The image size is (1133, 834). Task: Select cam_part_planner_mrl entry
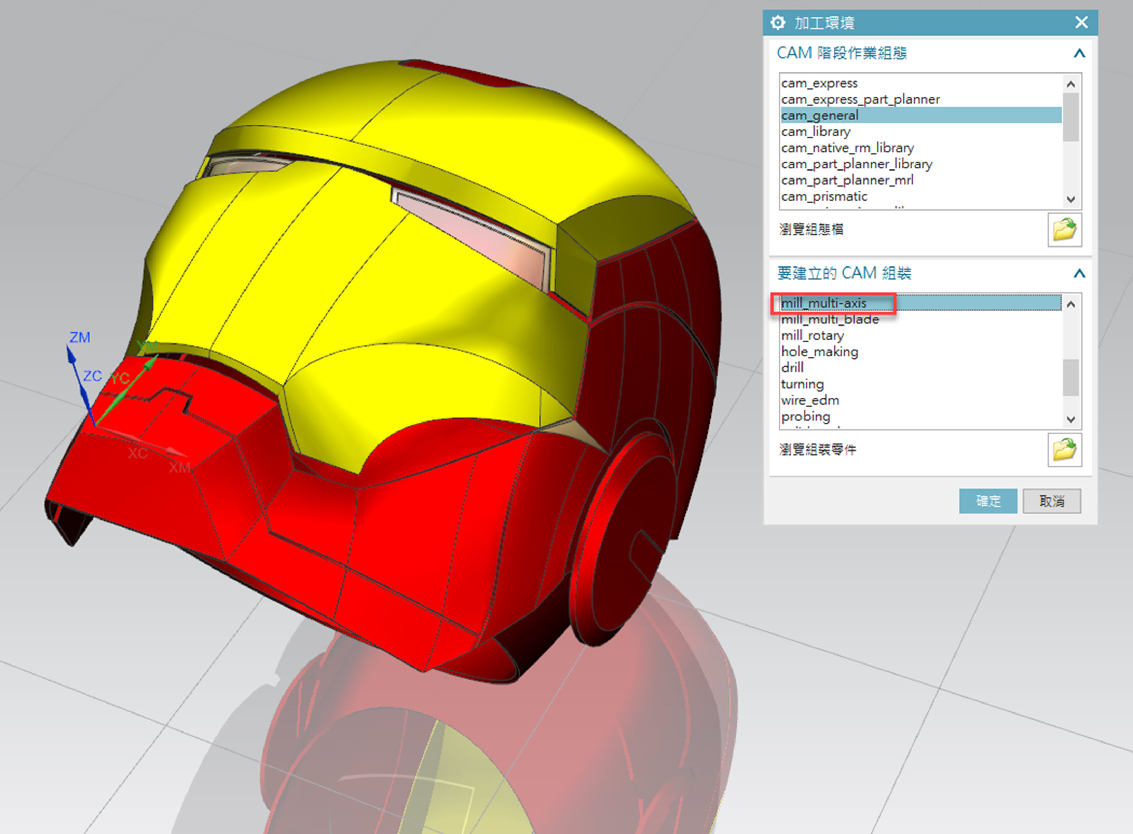coord(921,180)
